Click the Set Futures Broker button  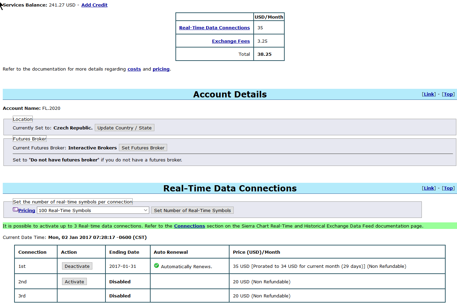pos(143,148)
